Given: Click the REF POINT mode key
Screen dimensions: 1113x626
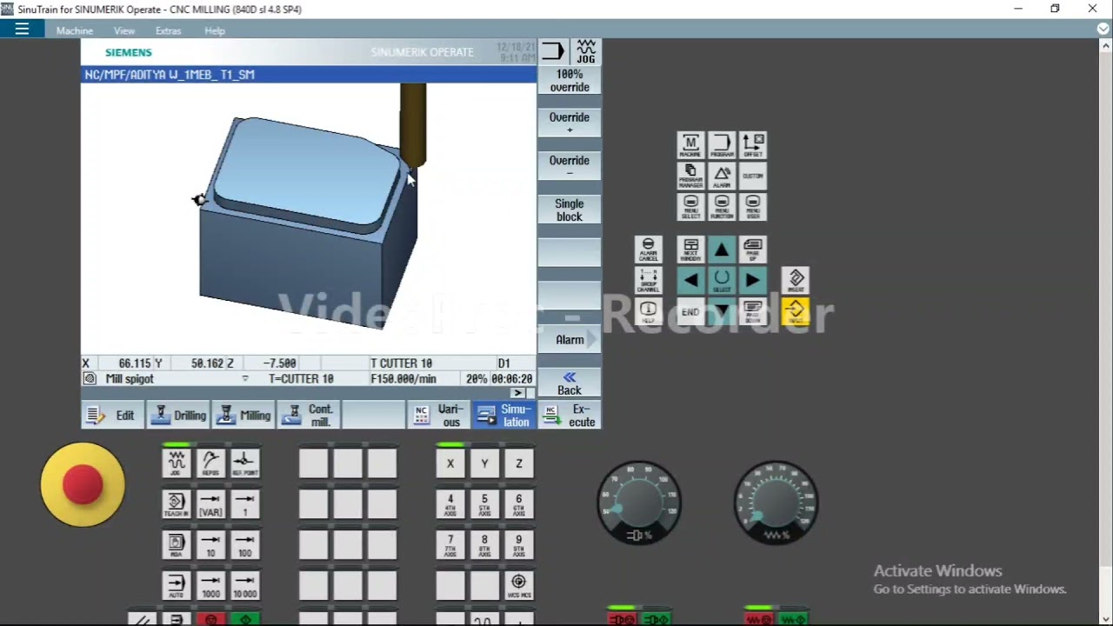Looking at the screenshot, I should point(245,463).
